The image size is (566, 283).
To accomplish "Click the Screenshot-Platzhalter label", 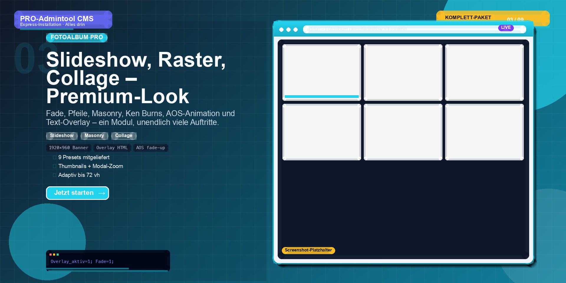I will [308, 250].
